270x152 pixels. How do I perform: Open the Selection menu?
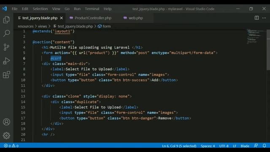40,9
